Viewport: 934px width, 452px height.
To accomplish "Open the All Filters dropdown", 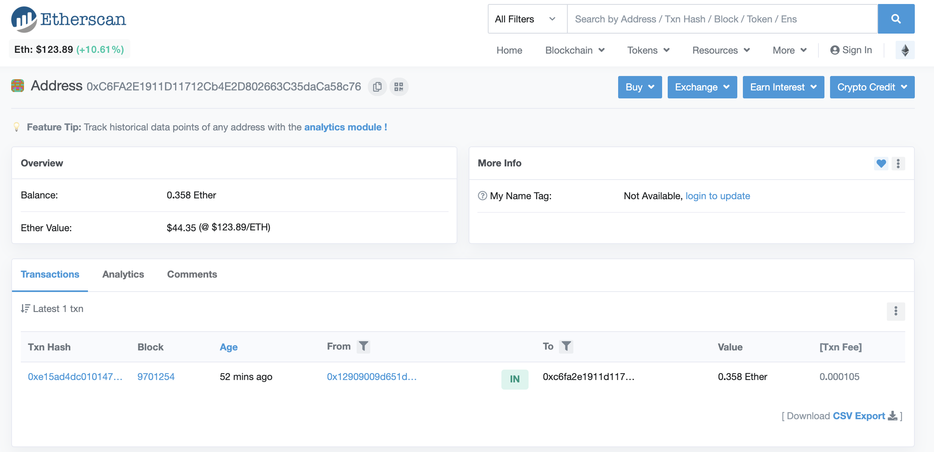I will click(527, 19).
